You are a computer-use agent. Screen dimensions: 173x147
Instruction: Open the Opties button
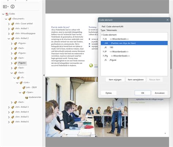pos(109,93)
